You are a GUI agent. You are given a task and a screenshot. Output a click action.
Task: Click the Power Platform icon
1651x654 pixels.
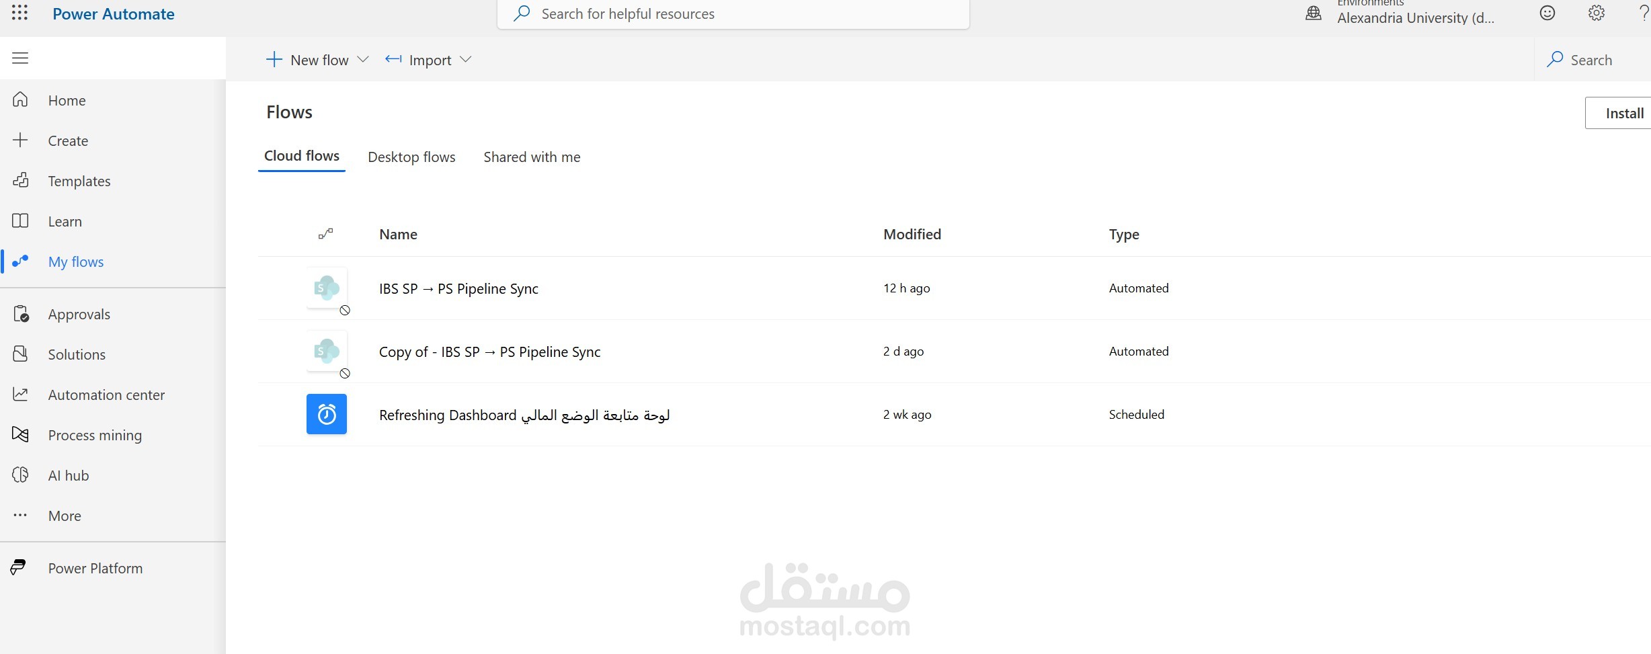coord(18,568)
